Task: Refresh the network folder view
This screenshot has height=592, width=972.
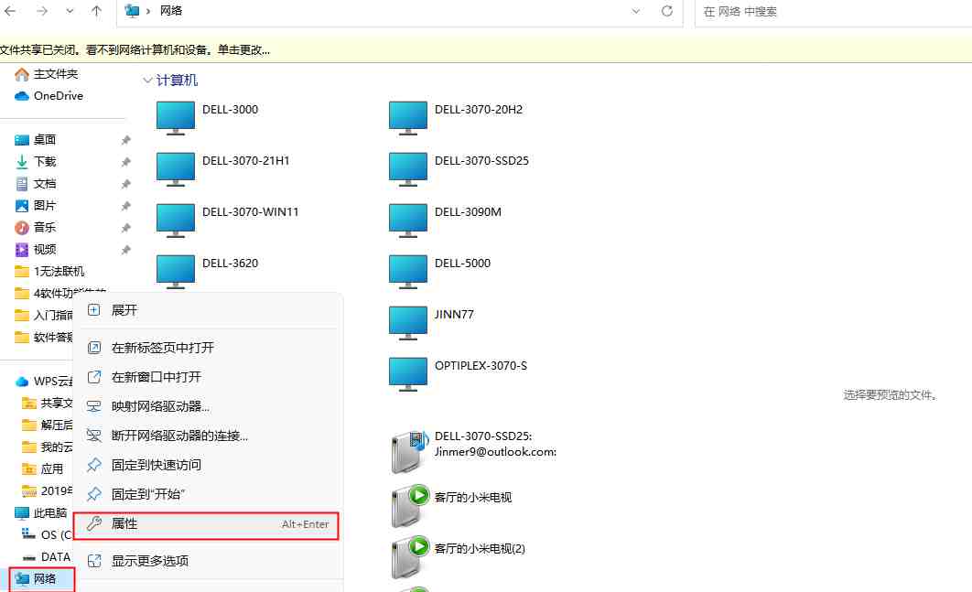Action: point(667,11)
